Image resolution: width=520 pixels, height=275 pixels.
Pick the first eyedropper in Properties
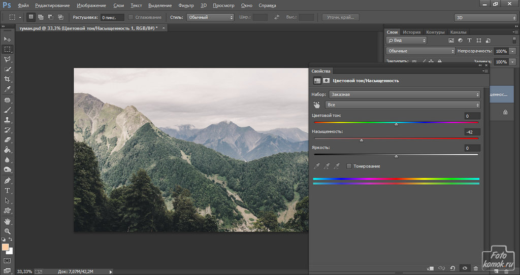(317, 166)
